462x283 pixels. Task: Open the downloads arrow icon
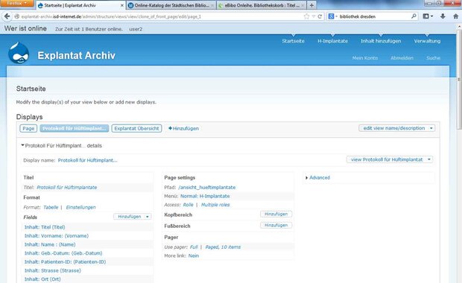443,16
